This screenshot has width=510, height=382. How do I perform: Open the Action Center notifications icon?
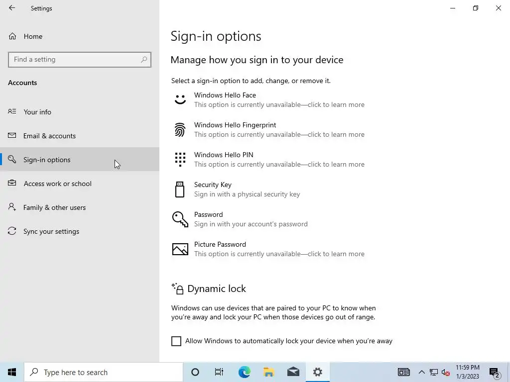494,372
